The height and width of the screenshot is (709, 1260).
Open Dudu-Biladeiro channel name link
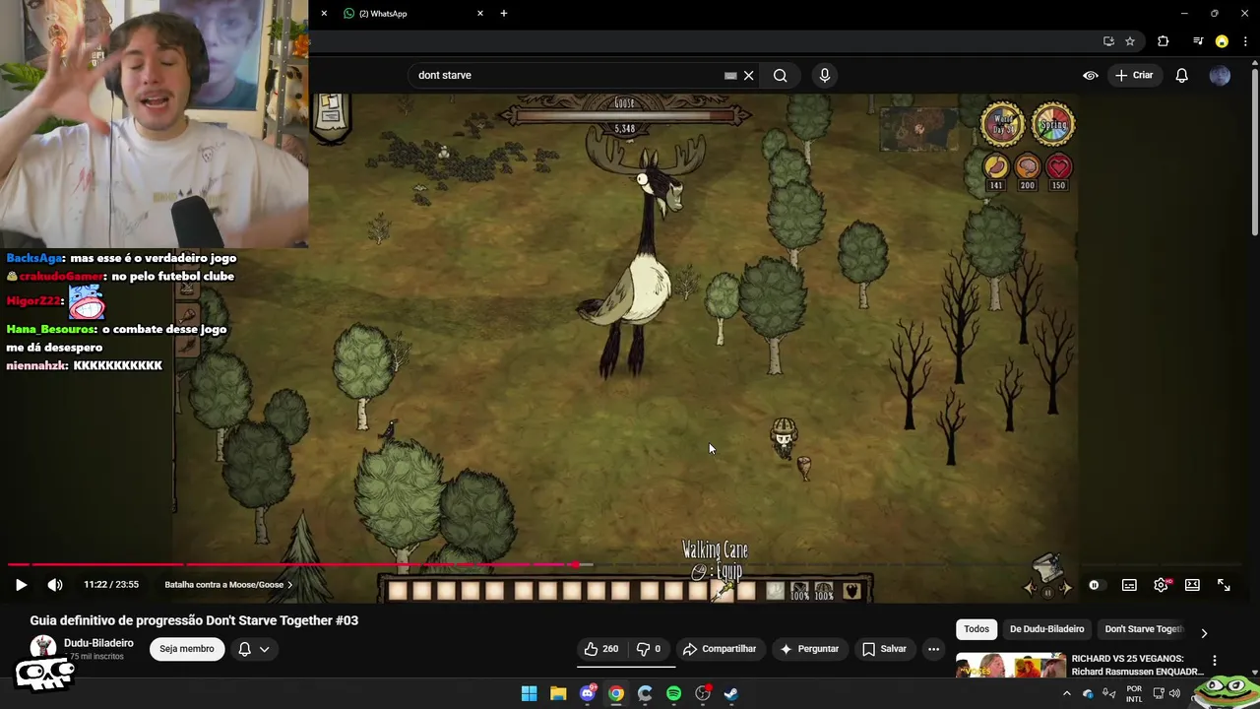point(98,643)
